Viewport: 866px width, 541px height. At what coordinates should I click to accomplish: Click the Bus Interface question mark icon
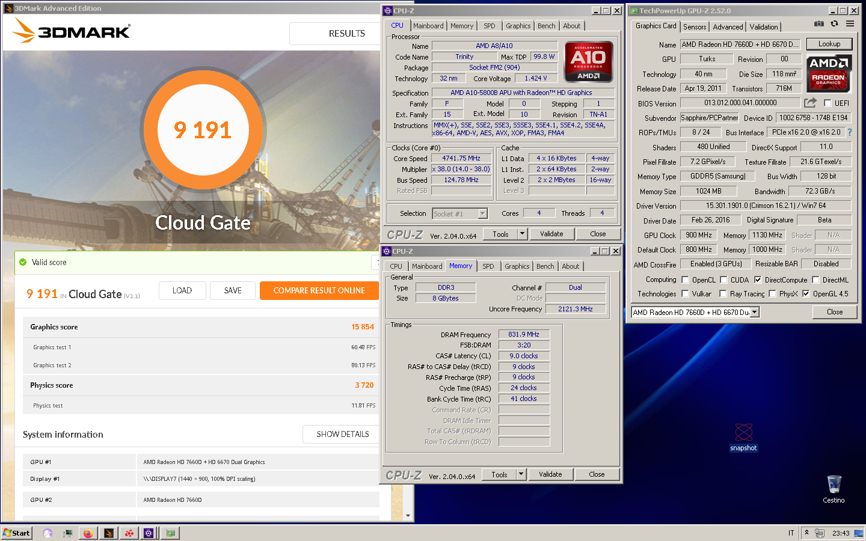pyautogui.click(x=850, y=132)
